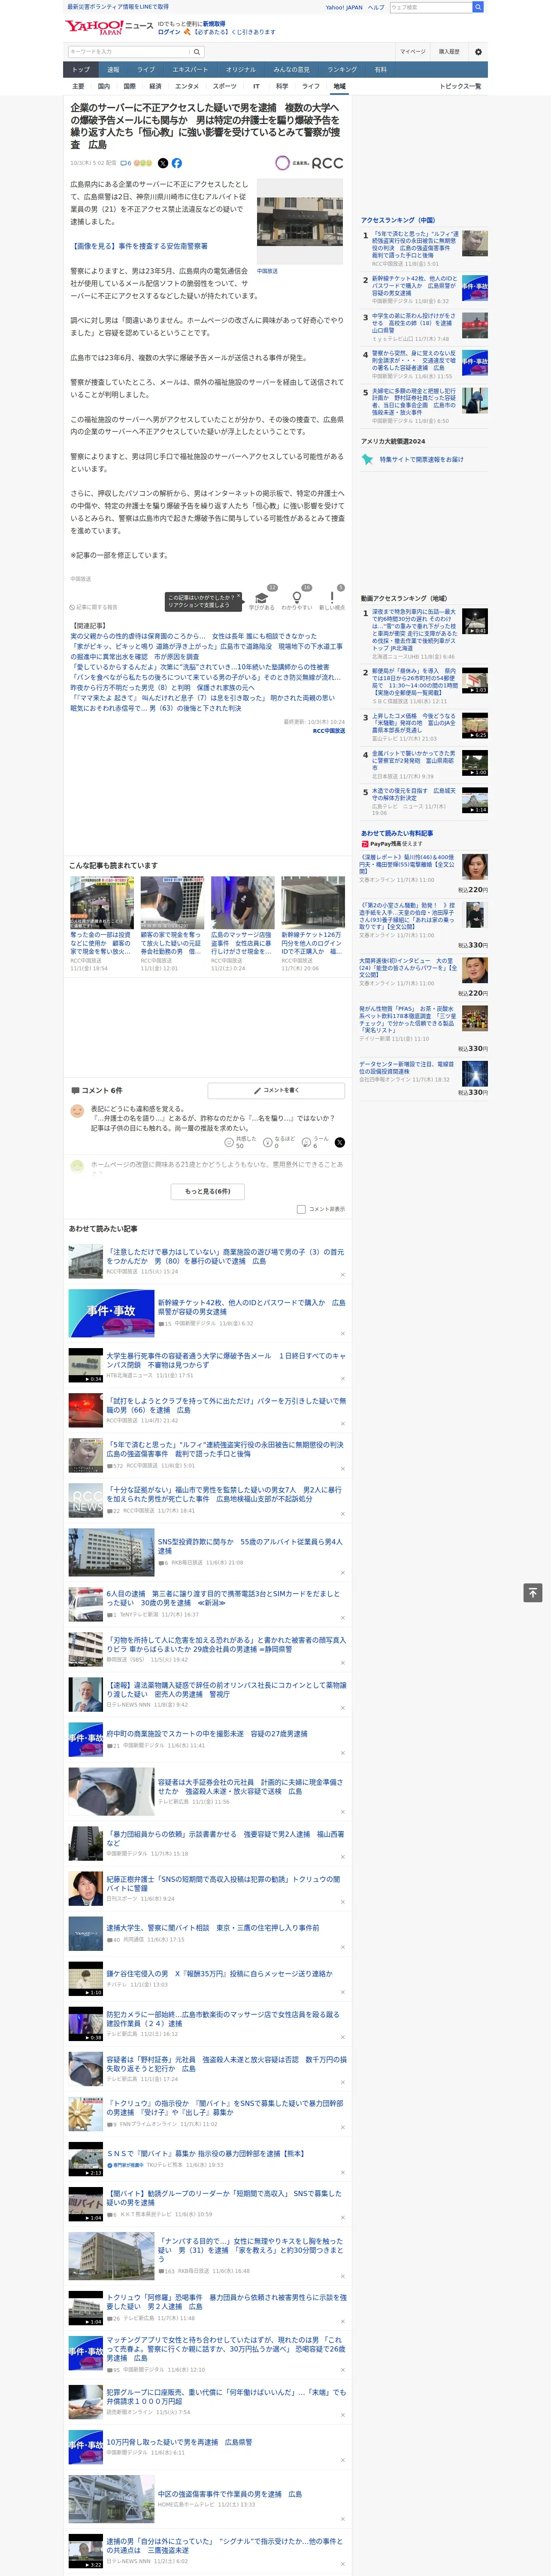Open 【画像を見る】事件を捜査する安佐南警察署 link
The width and height of the screenshot is (551, 2576).
[x=139, y=246]
